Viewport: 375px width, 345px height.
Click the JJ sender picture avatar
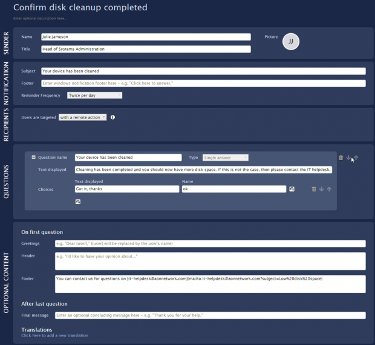[x=291, y=42]
